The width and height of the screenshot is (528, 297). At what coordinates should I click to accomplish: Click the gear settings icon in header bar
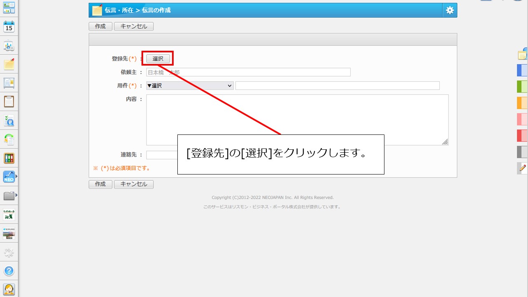tap(450, 10)
